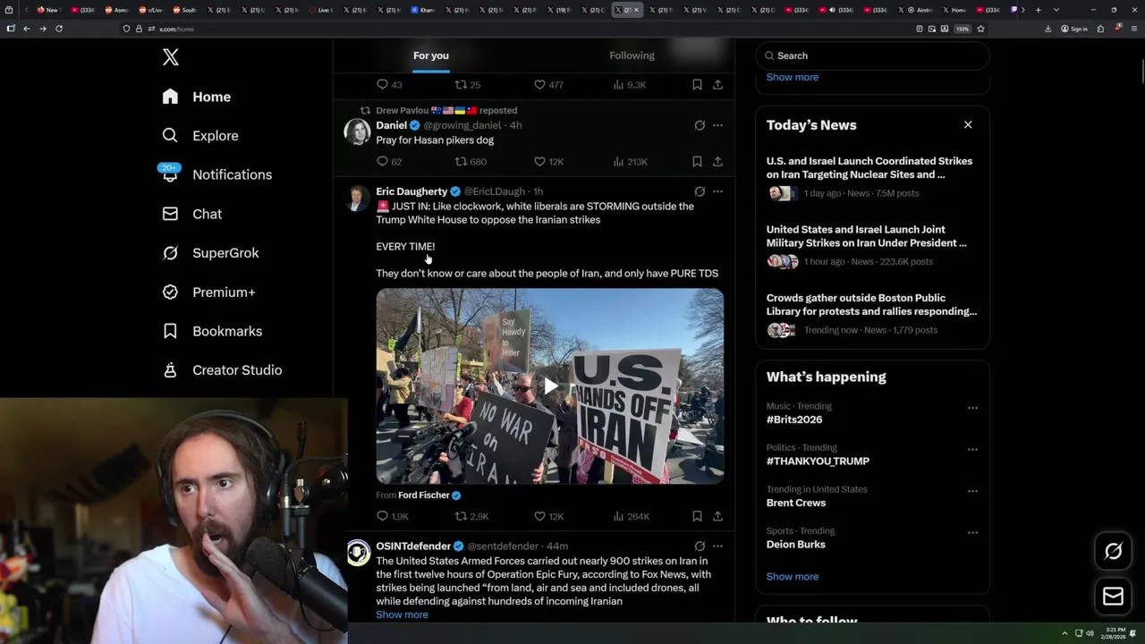Image resolution: width=1145 pixels, height=644 pixels.
Task: Click the X logo in the sidebar
Action: (x=171, y=57)
